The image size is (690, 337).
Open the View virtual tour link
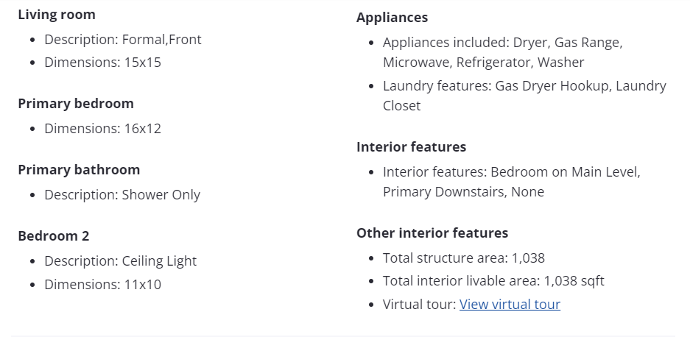(x=510, y=305)
